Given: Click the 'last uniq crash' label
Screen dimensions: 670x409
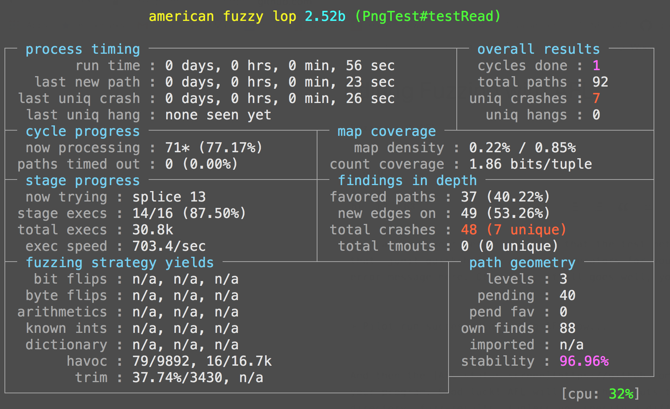Looking at the screenshot, I should pos(79,99).
